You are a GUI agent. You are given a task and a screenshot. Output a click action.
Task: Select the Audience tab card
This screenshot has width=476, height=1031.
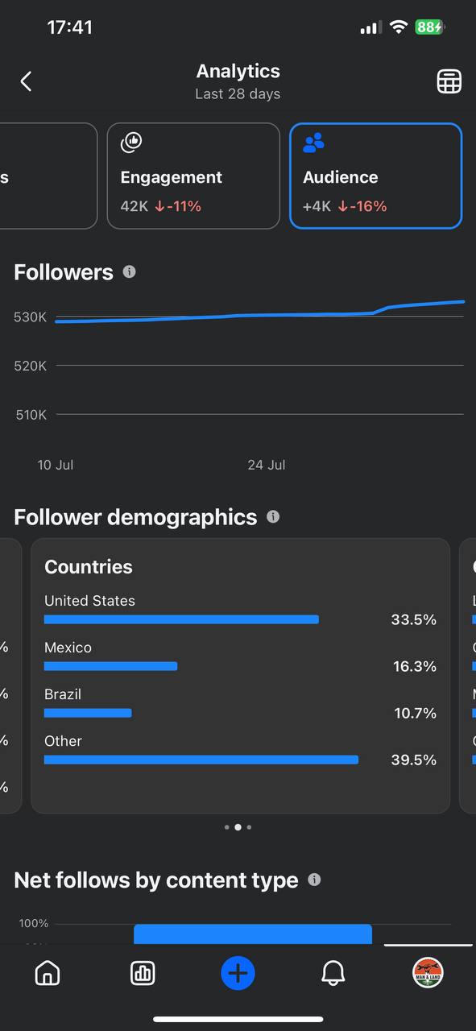coord(376,176)
